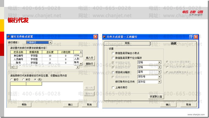Click the 小数位数 column header
Image resolution: width=209 pixels, height=118 pixels.
tap(66, 52)
